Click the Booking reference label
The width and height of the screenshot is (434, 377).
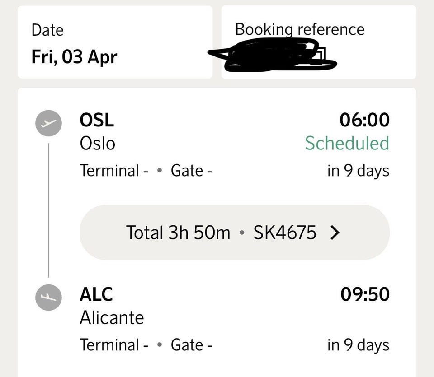click(x=299, y=29)
